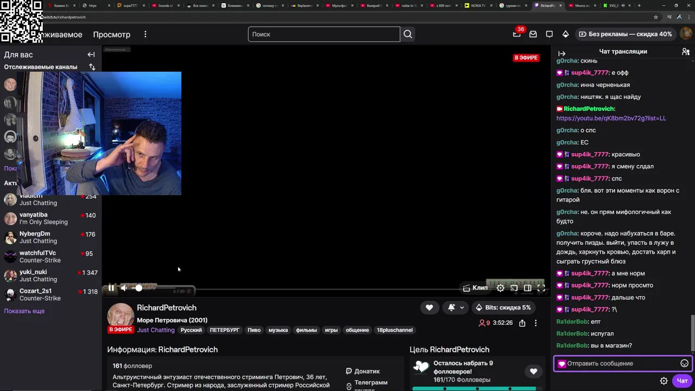The height and width of the screenshot is (391, 695).
Task: Open yuki_nuki channel in sidebar
Action: click(50, 275)
